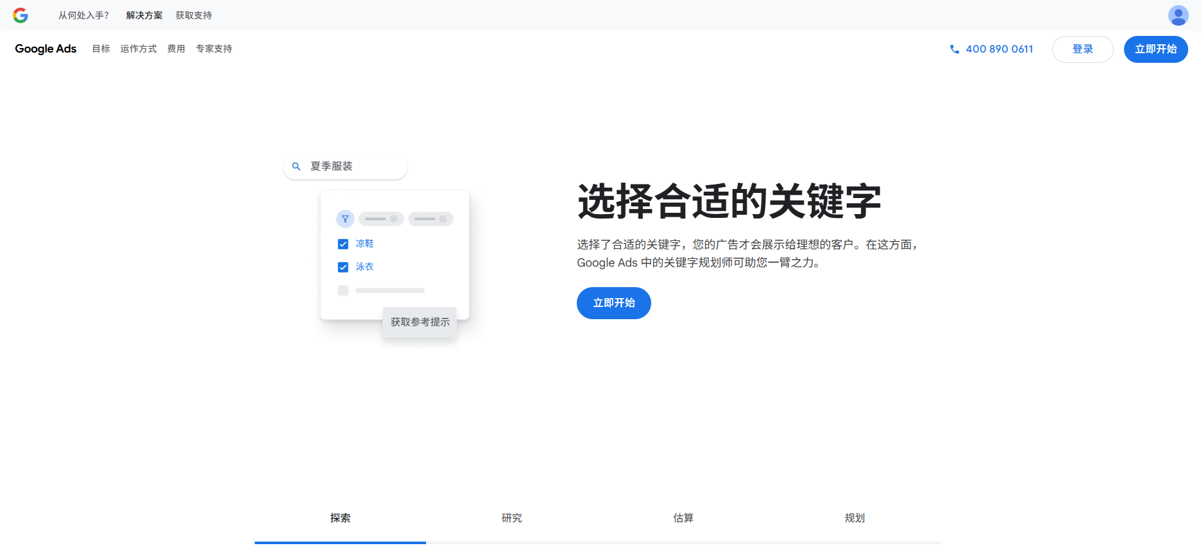The height and width of the screenshot is (548, 1201).
Task: Open the 获取支持 top menu
Action: click(194, 15)
